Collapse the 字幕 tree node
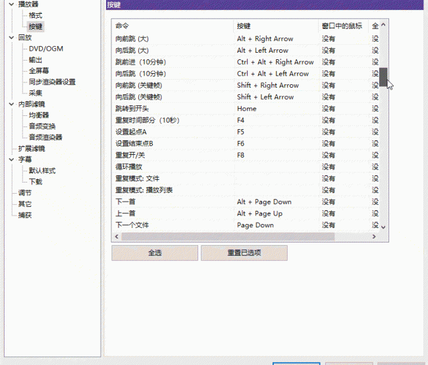This screenshot has height=365, width=428. pos(11,159)
